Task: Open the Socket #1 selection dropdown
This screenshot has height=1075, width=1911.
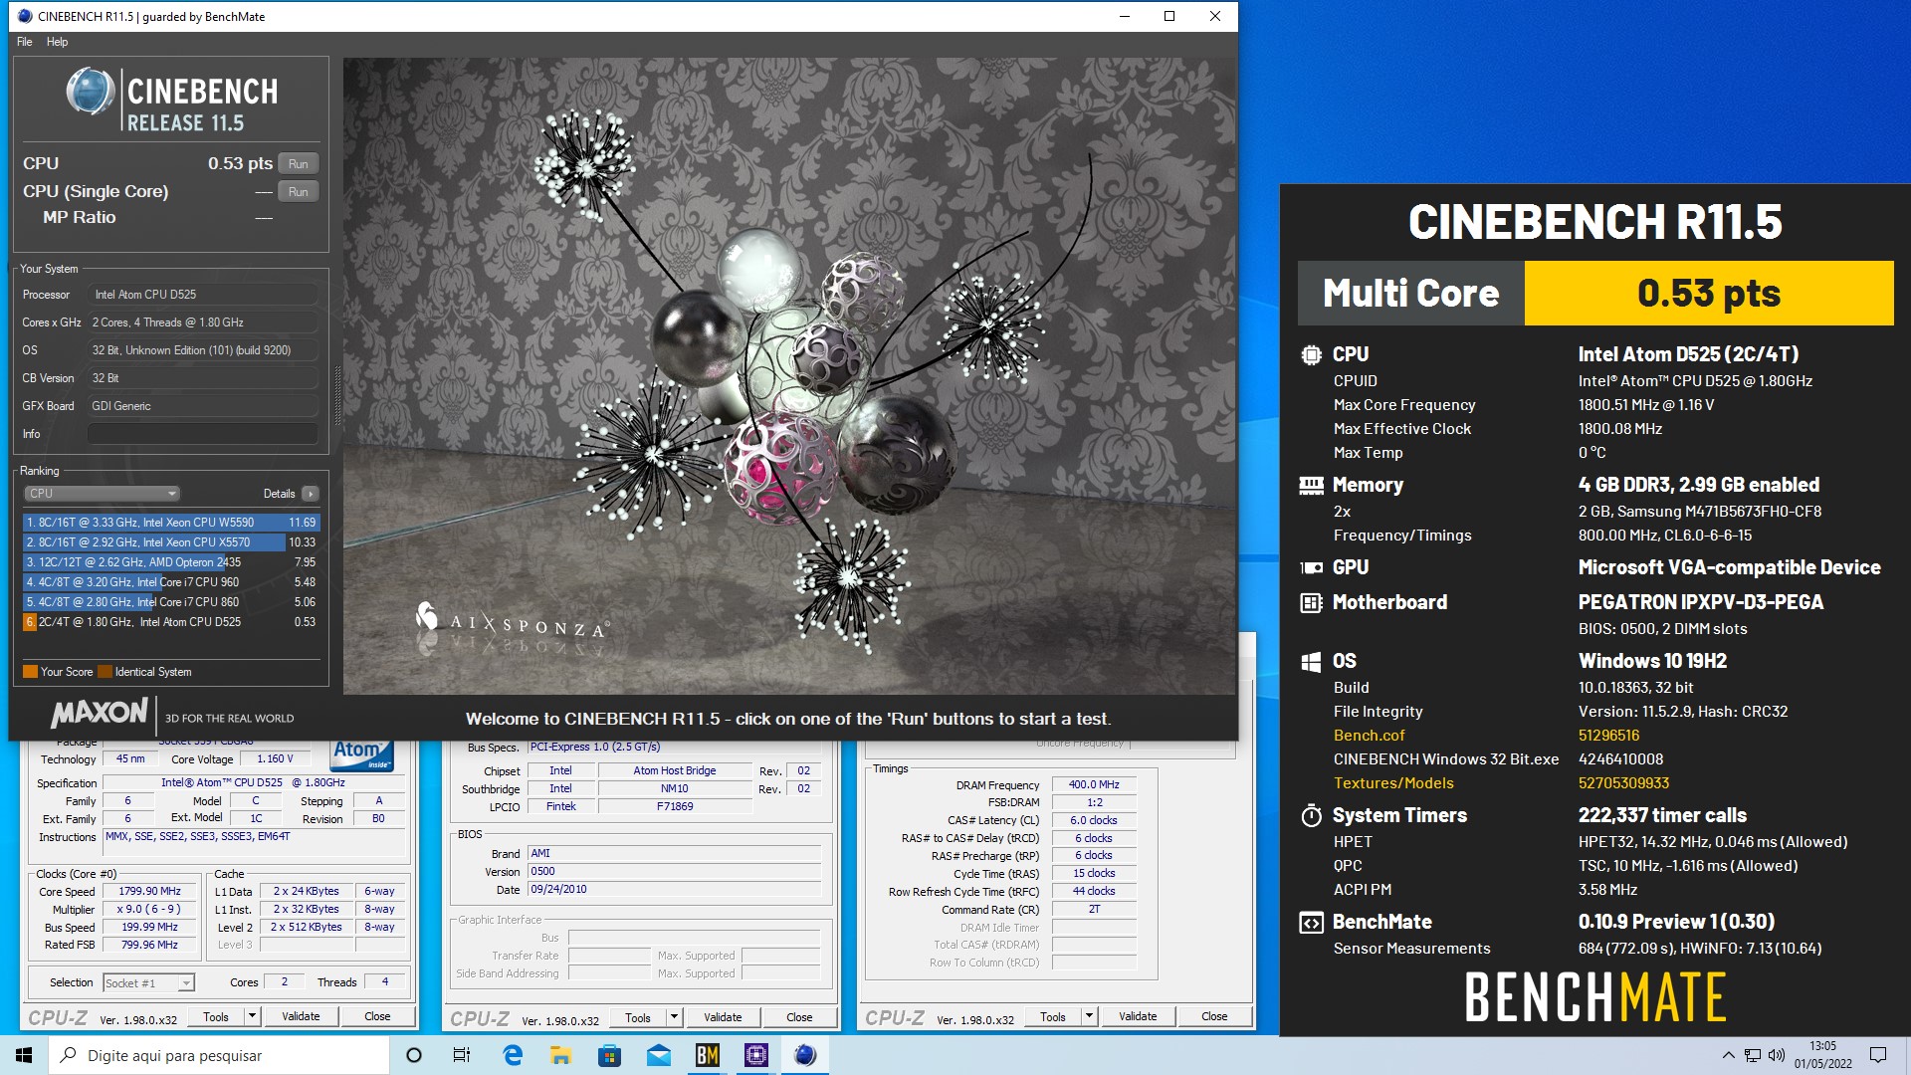Action: click(148, 983)
